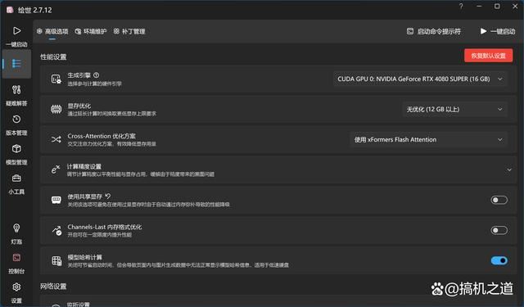Click the 恢复默认设置 red button

488,56
